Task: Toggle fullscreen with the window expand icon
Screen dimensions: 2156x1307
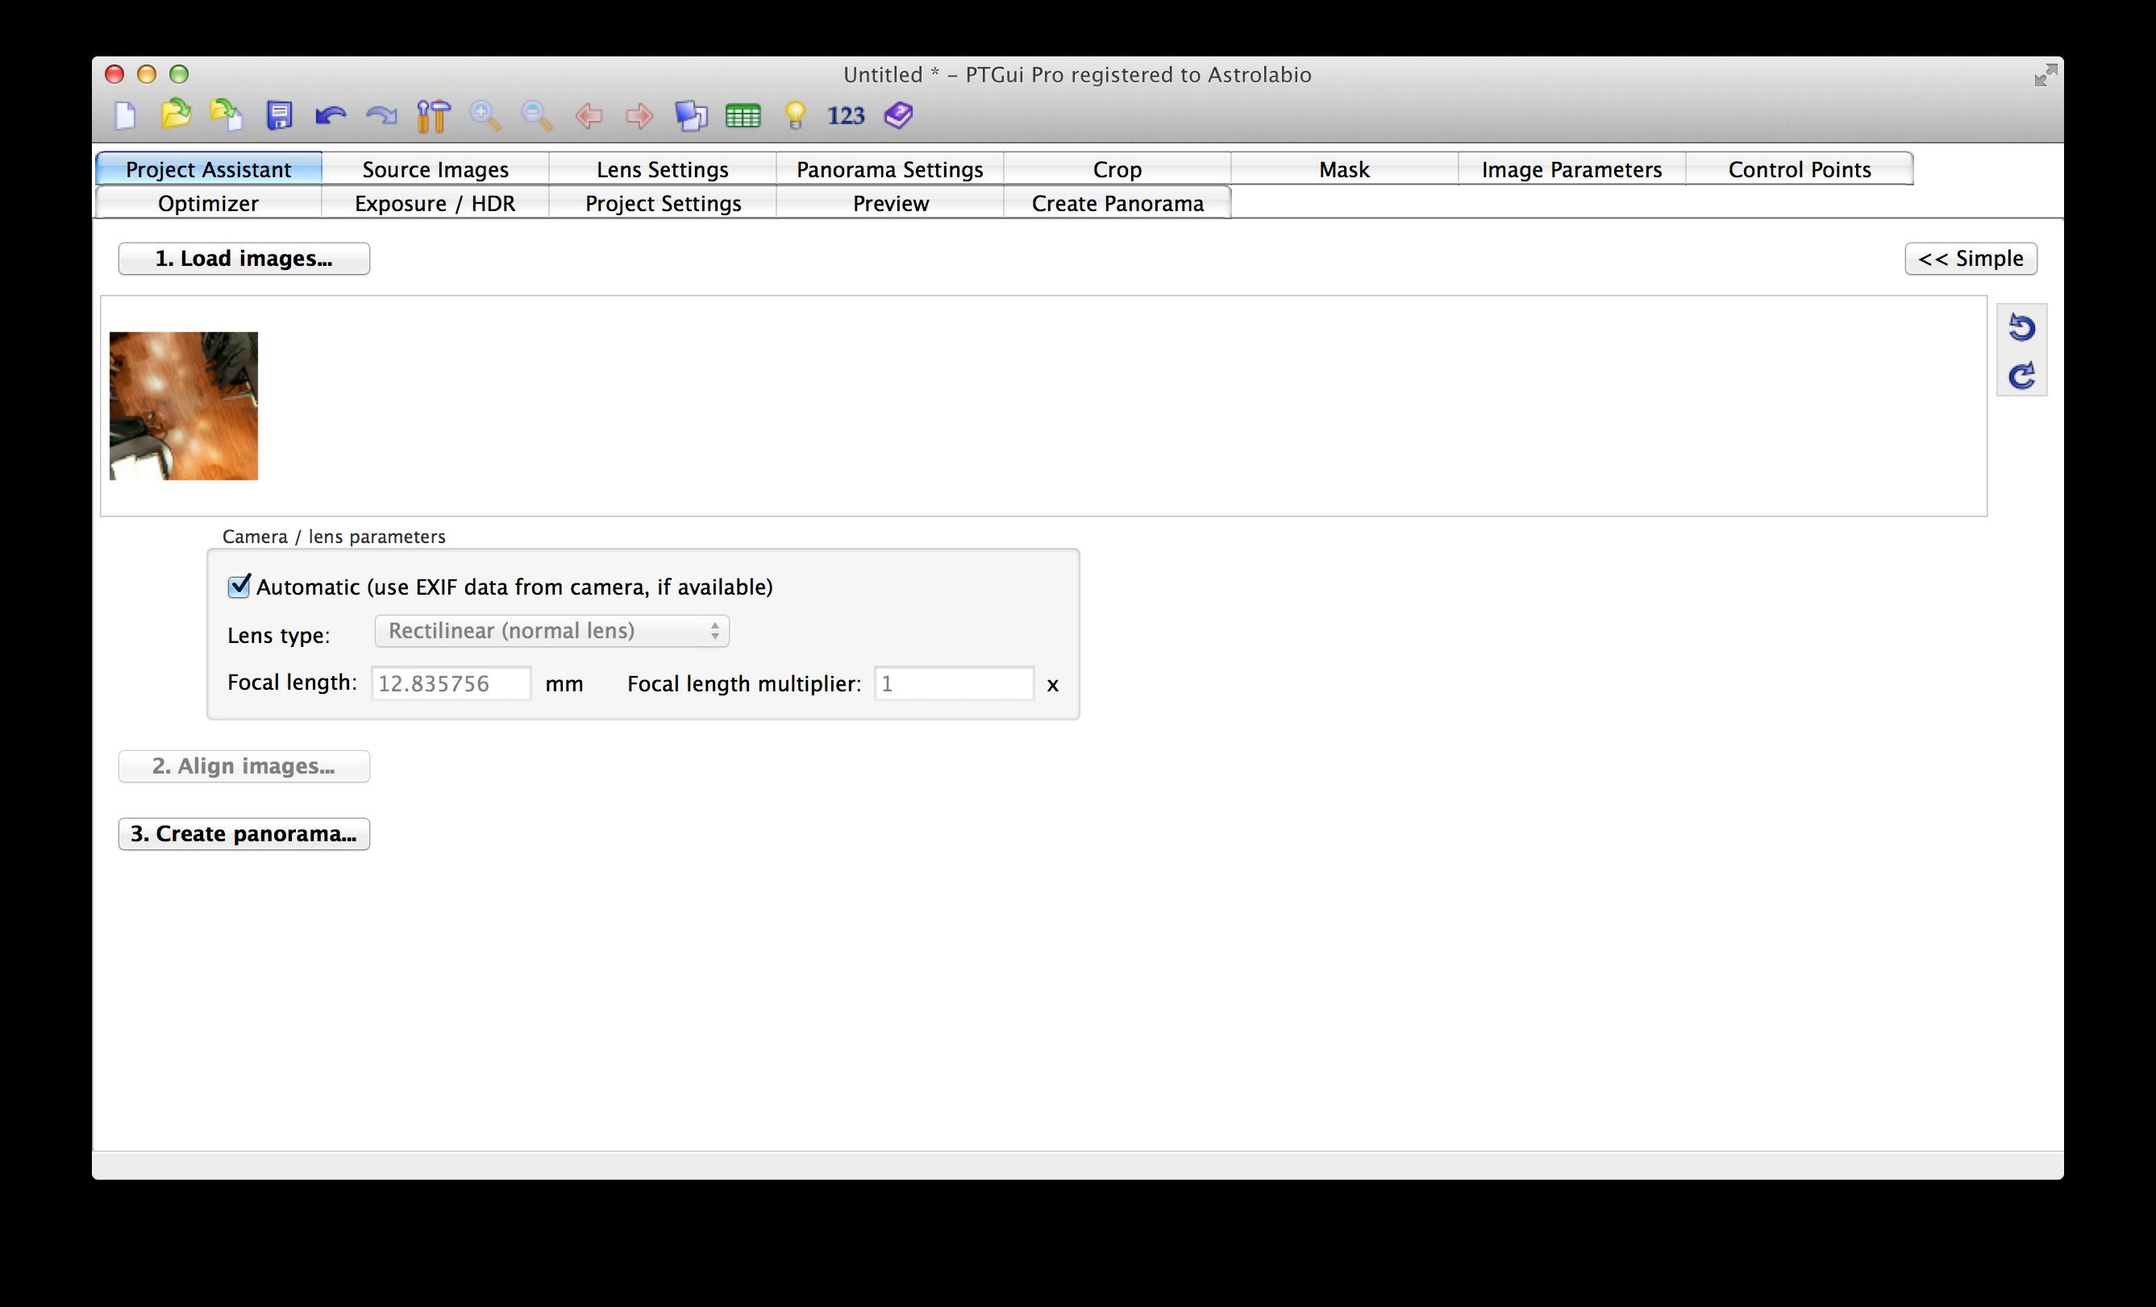Action: click(2045, 75)
